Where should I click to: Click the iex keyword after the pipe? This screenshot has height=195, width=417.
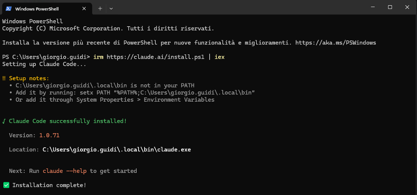click(219, 57)
